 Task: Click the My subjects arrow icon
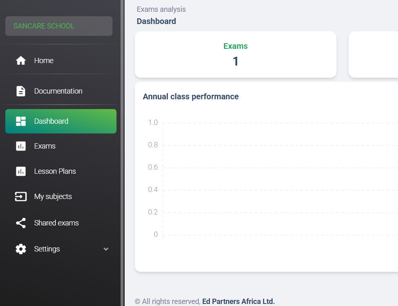(x=21, y=197)
